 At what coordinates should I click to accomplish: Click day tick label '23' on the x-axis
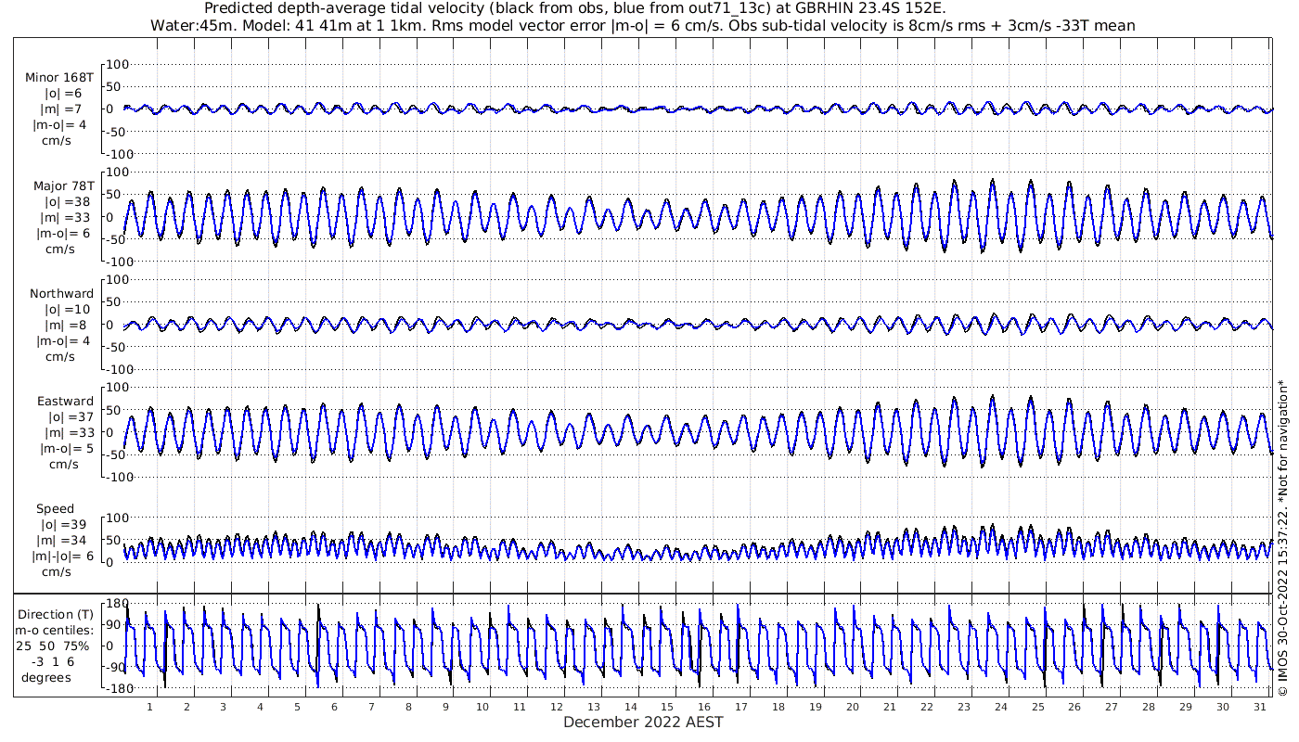click(964, 707)
